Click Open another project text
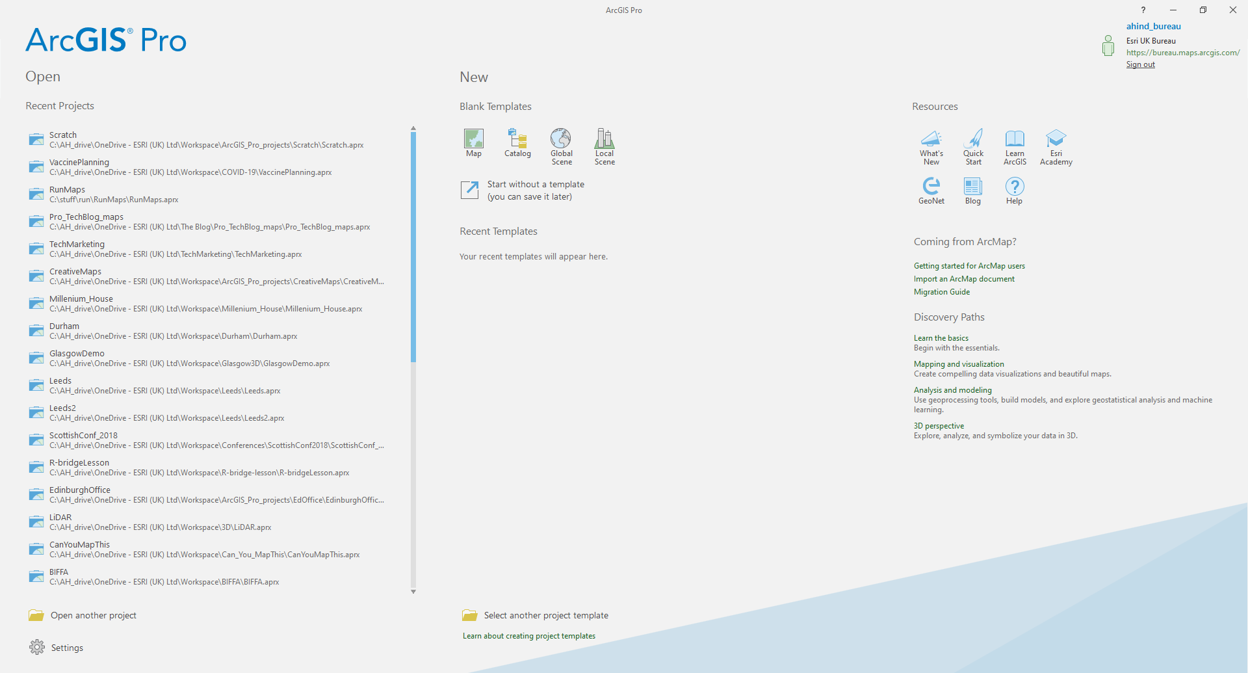 coord(94,615)
